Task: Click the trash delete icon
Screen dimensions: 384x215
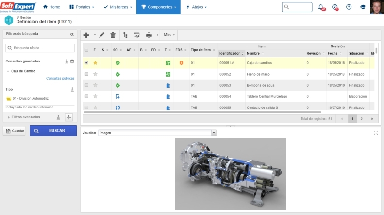Action: [113, 35]
